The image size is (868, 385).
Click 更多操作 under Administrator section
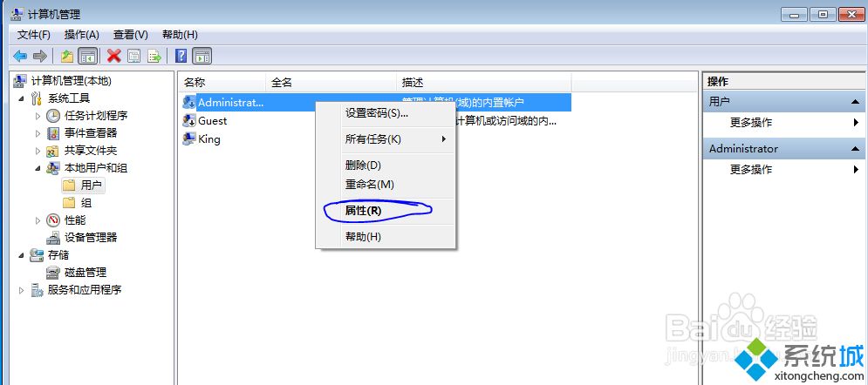tap(751, 170)
